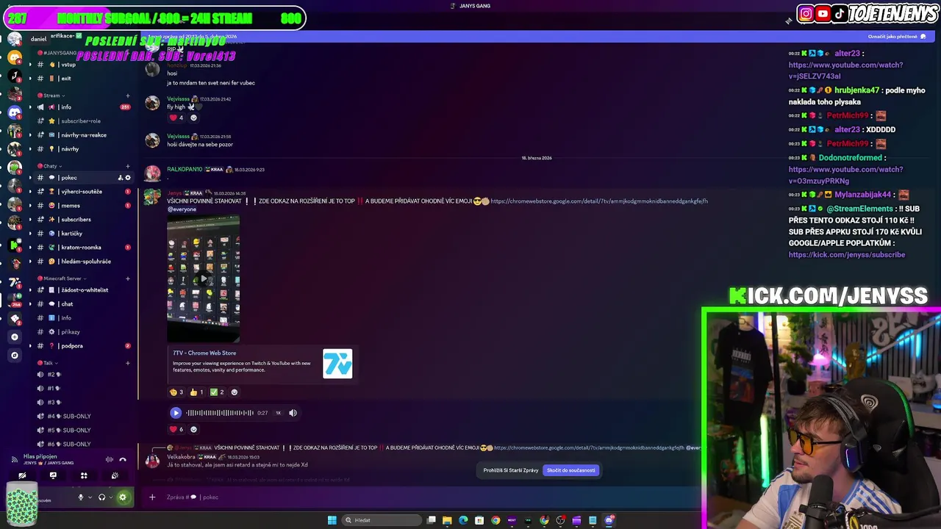The height and width of the screenshot is (529, 941).
Task: Click the 7TV logo in link embed
Action: pyautogui.click(x=337, y=364)
